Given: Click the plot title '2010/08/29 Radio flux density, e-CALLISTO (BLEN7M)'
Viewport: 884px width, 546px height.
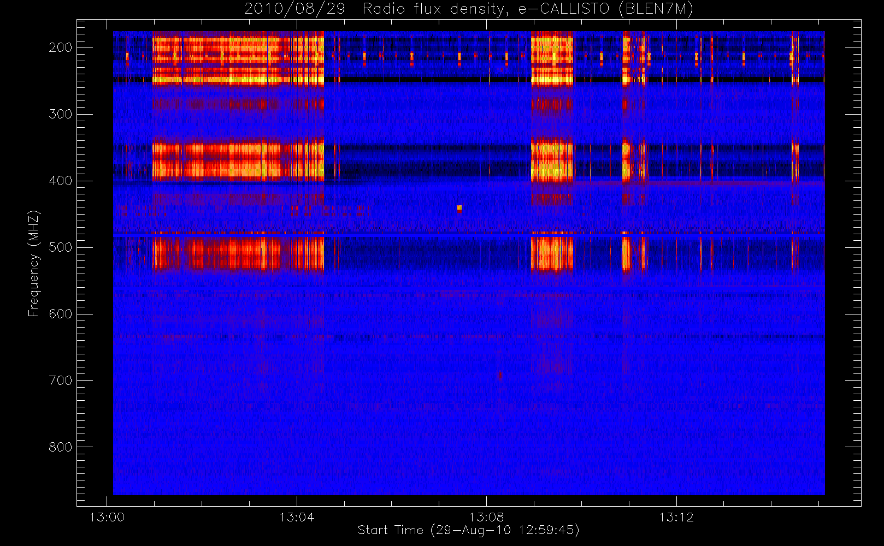Looking at the screenshot, I should [469, 9].
